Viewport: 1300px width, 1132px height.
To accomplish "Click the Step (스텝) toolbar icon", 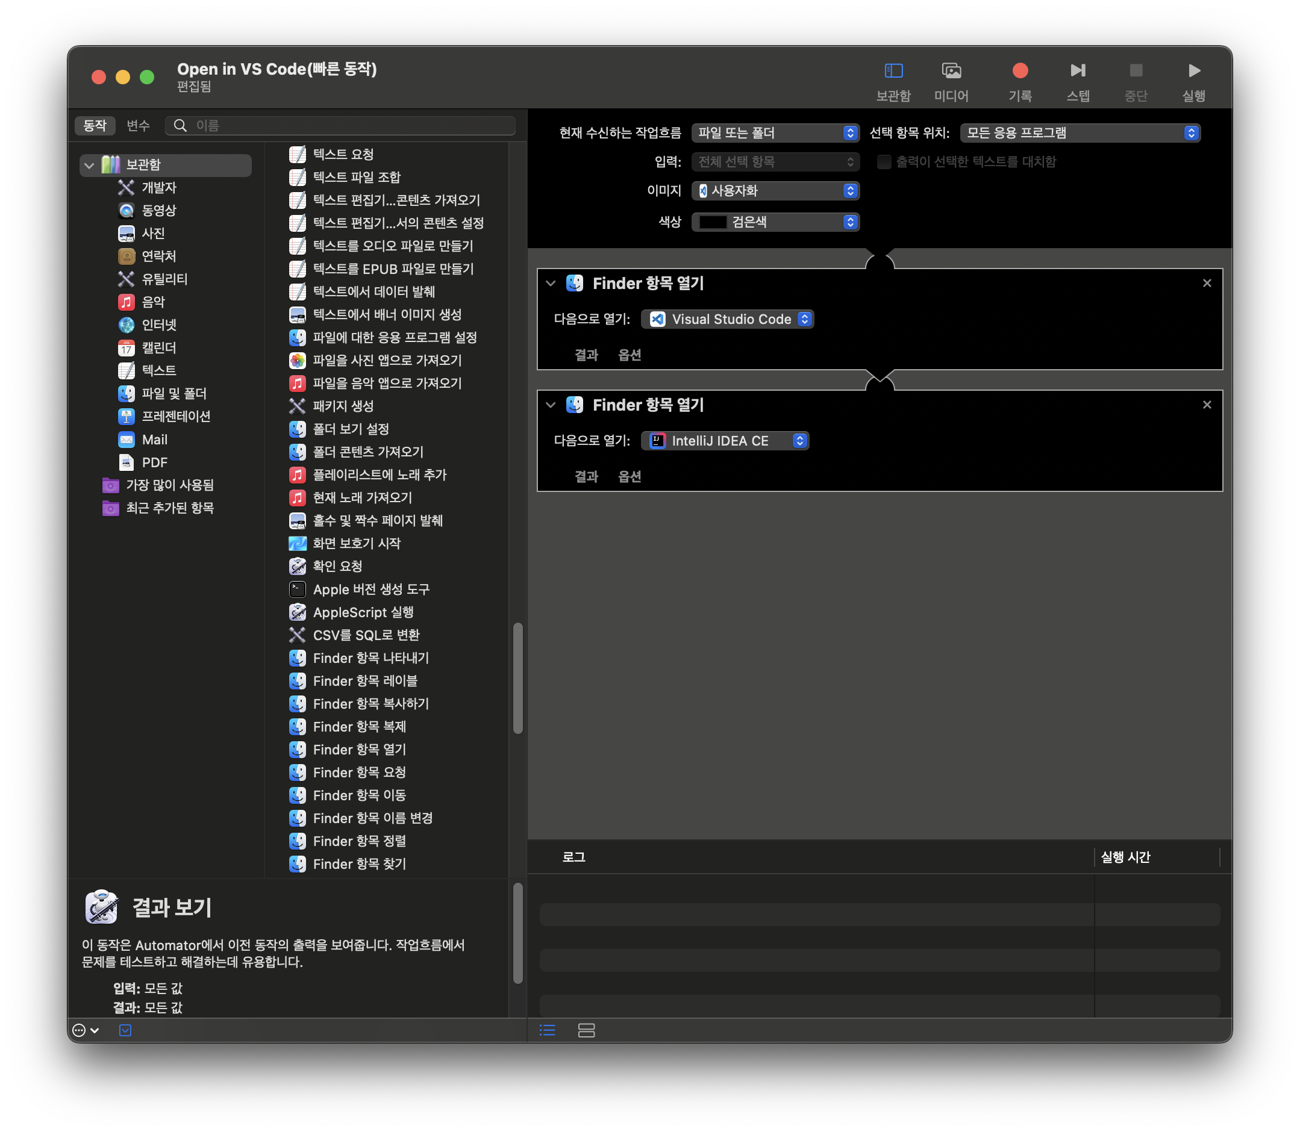I will tap(1078, 71).
